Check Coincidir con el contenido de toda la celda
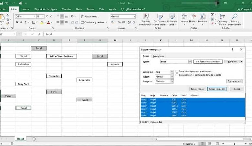This screenshot has height=146, width=252. (177, 75)
